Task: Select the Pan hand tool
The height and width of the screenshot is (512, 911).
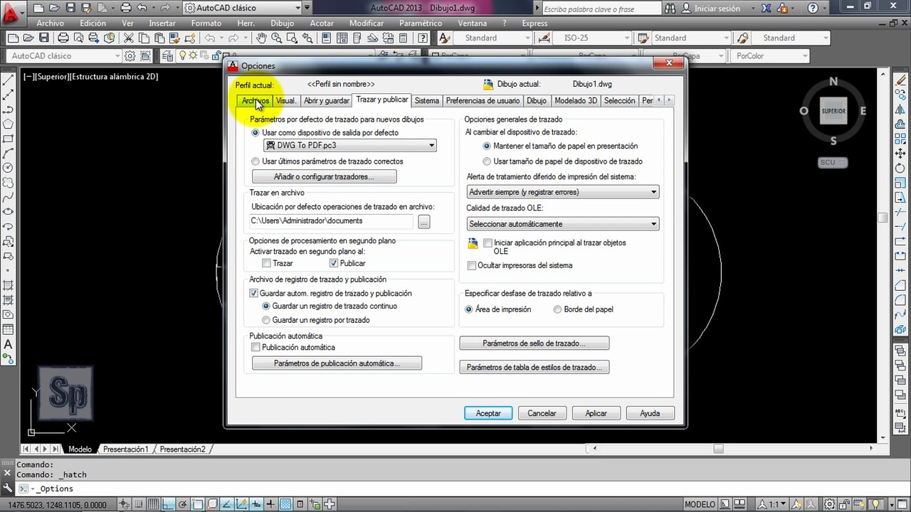Action: point(261,38)
